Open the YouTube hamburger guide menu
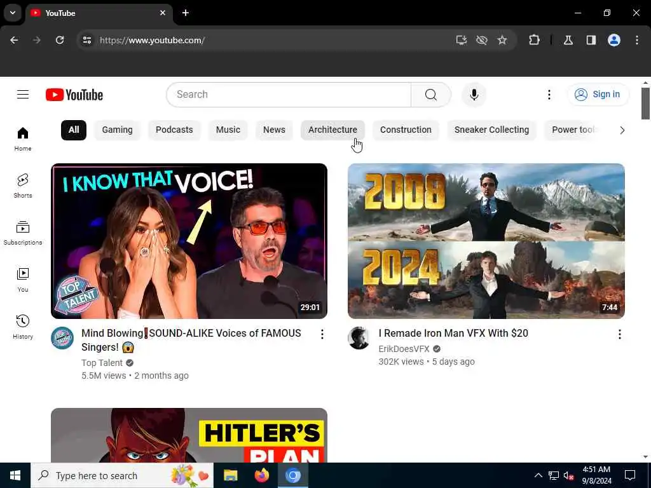The image size is (651, 488). 23,95
